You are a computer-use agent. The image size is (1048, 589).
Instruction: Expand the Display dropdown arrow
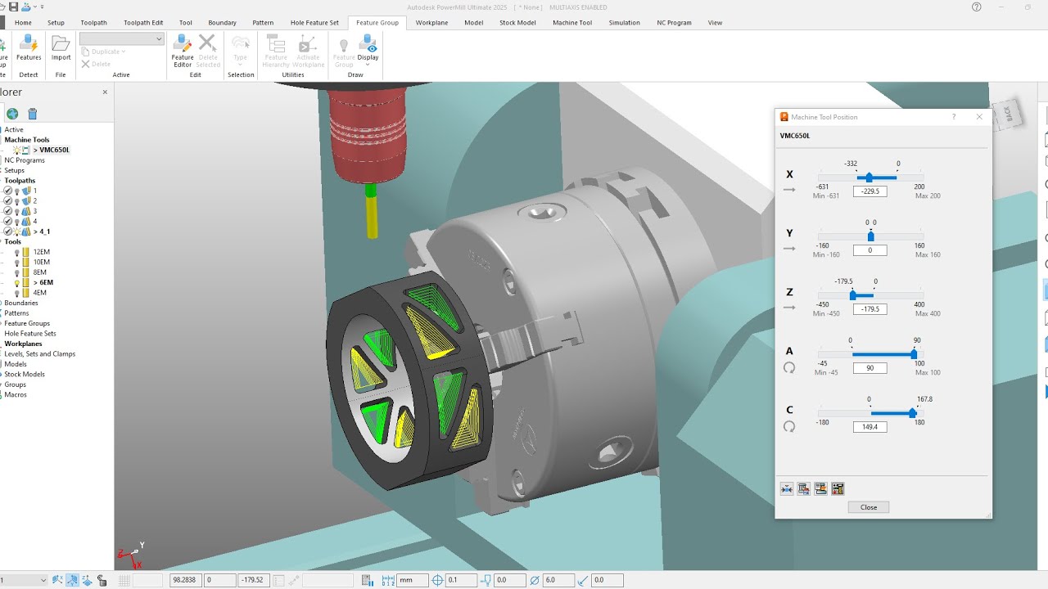368,65
